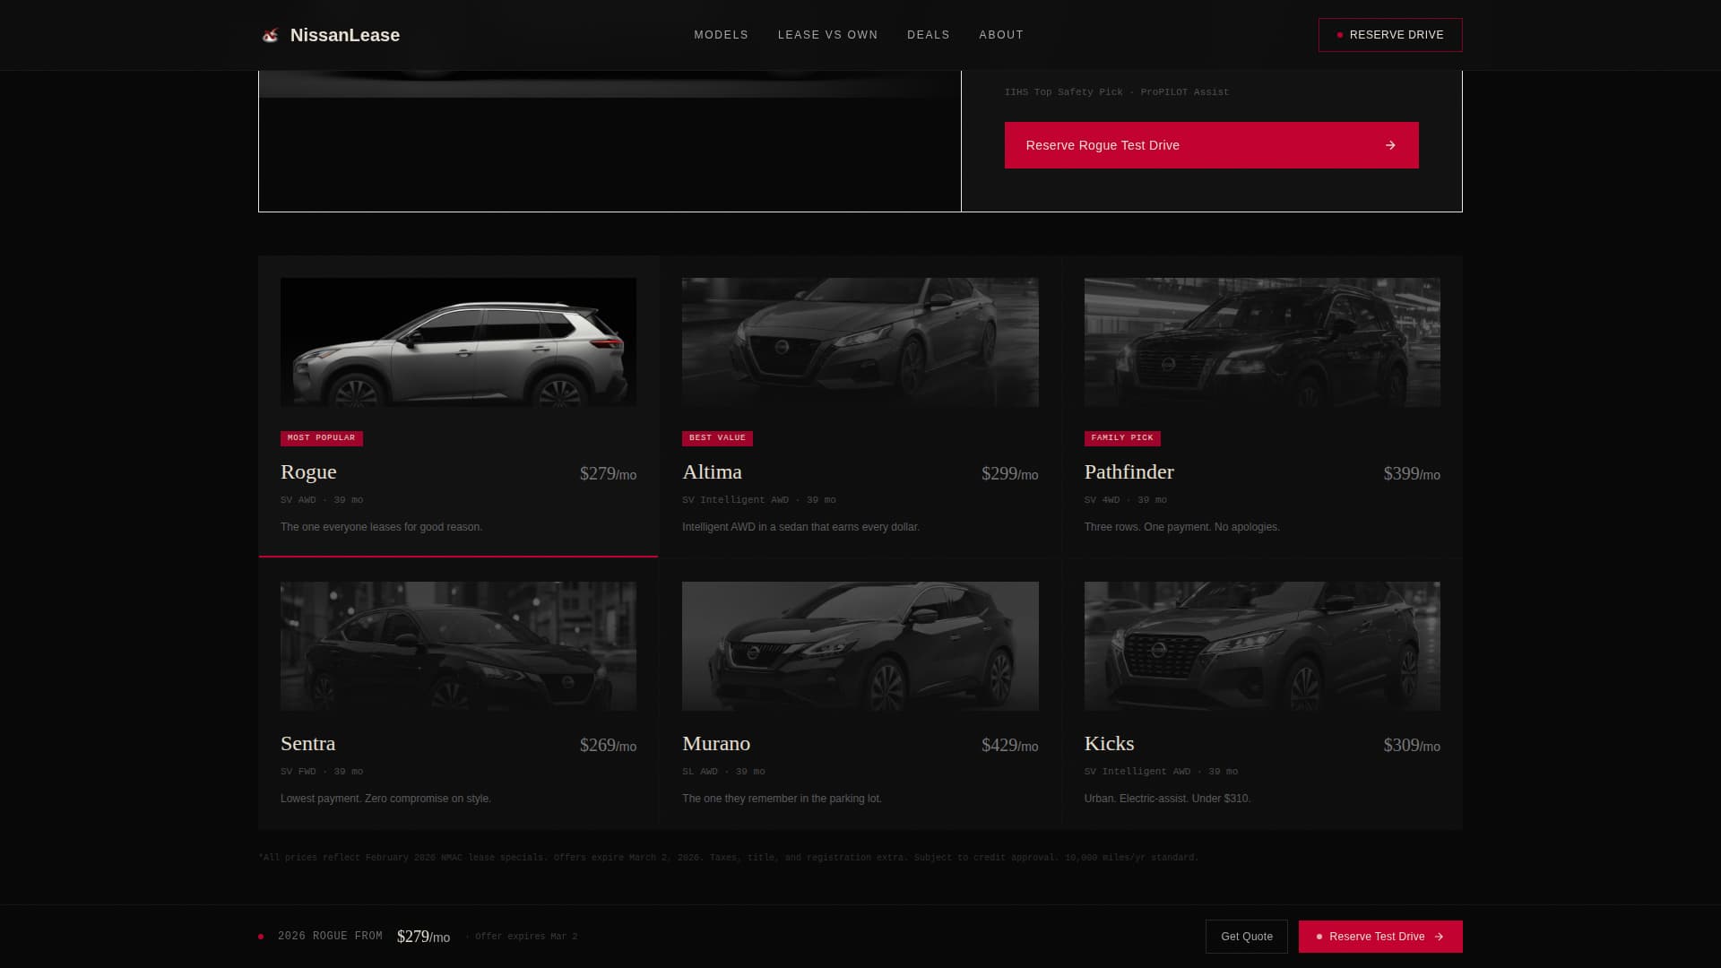This screenshot has height=968, width=1721.
Task: Click the $309/mo Kicks price
Action: pyautogui.click(x=1412, y=746)
